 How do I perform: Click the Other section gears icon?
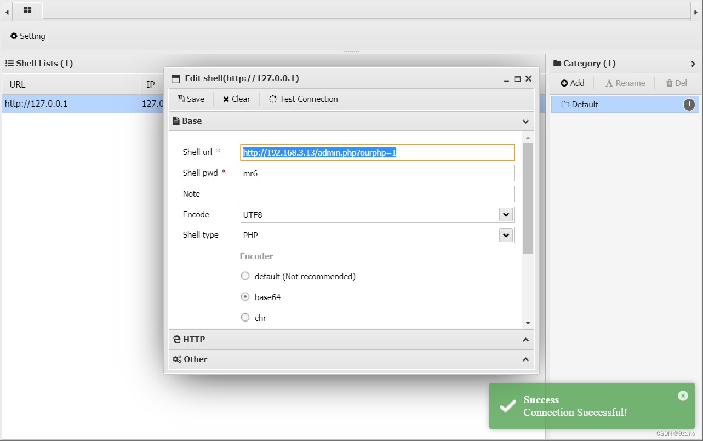177,359
